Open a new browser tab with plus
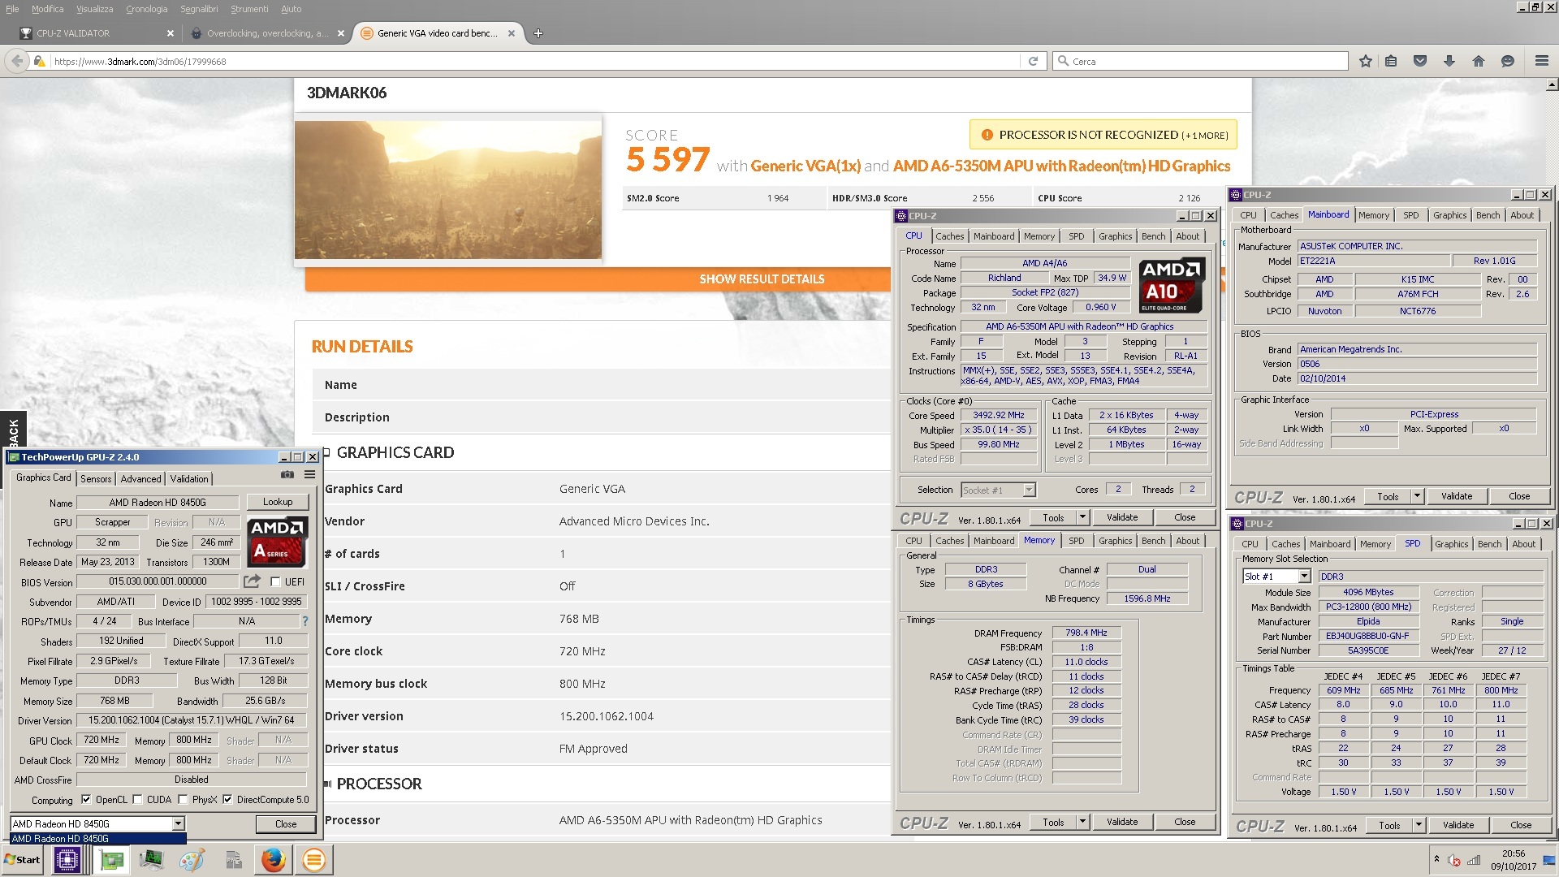 pos(538,33)
